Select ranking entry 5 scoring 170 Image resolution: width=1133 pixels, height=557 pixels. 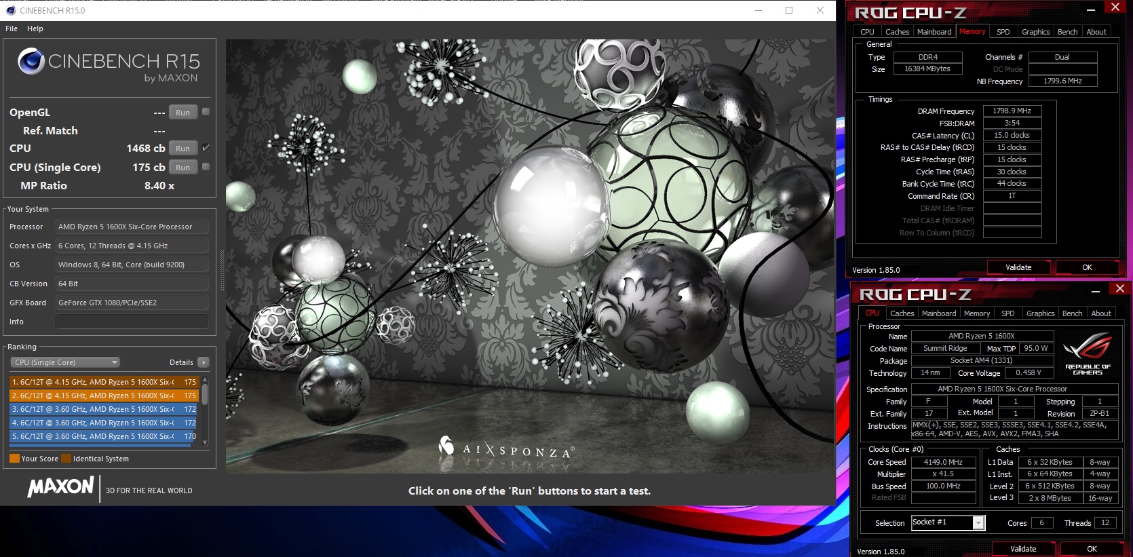click(x=104, y=436)
